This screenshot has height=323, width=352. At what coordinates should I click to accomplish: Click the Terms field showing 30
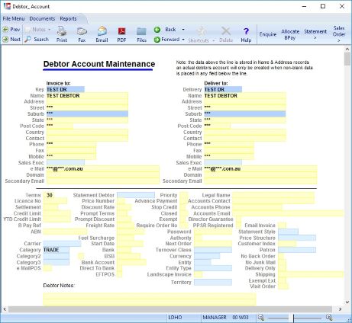pos(49,195)
